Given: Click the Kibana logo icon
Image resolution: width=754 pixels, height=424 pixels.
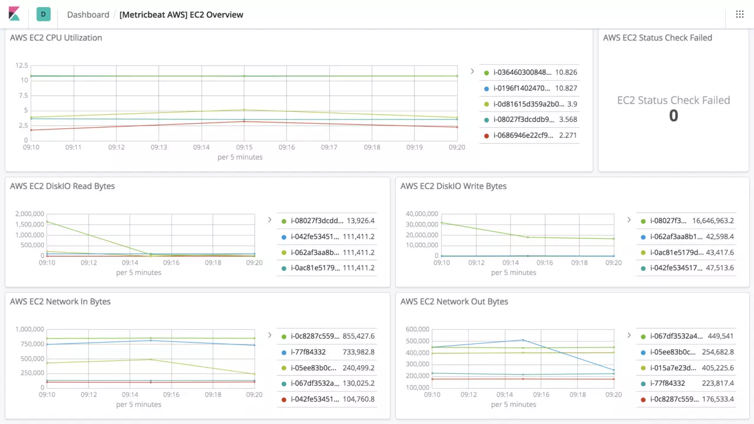Looking at the screenshot, I should coord(14,14).
